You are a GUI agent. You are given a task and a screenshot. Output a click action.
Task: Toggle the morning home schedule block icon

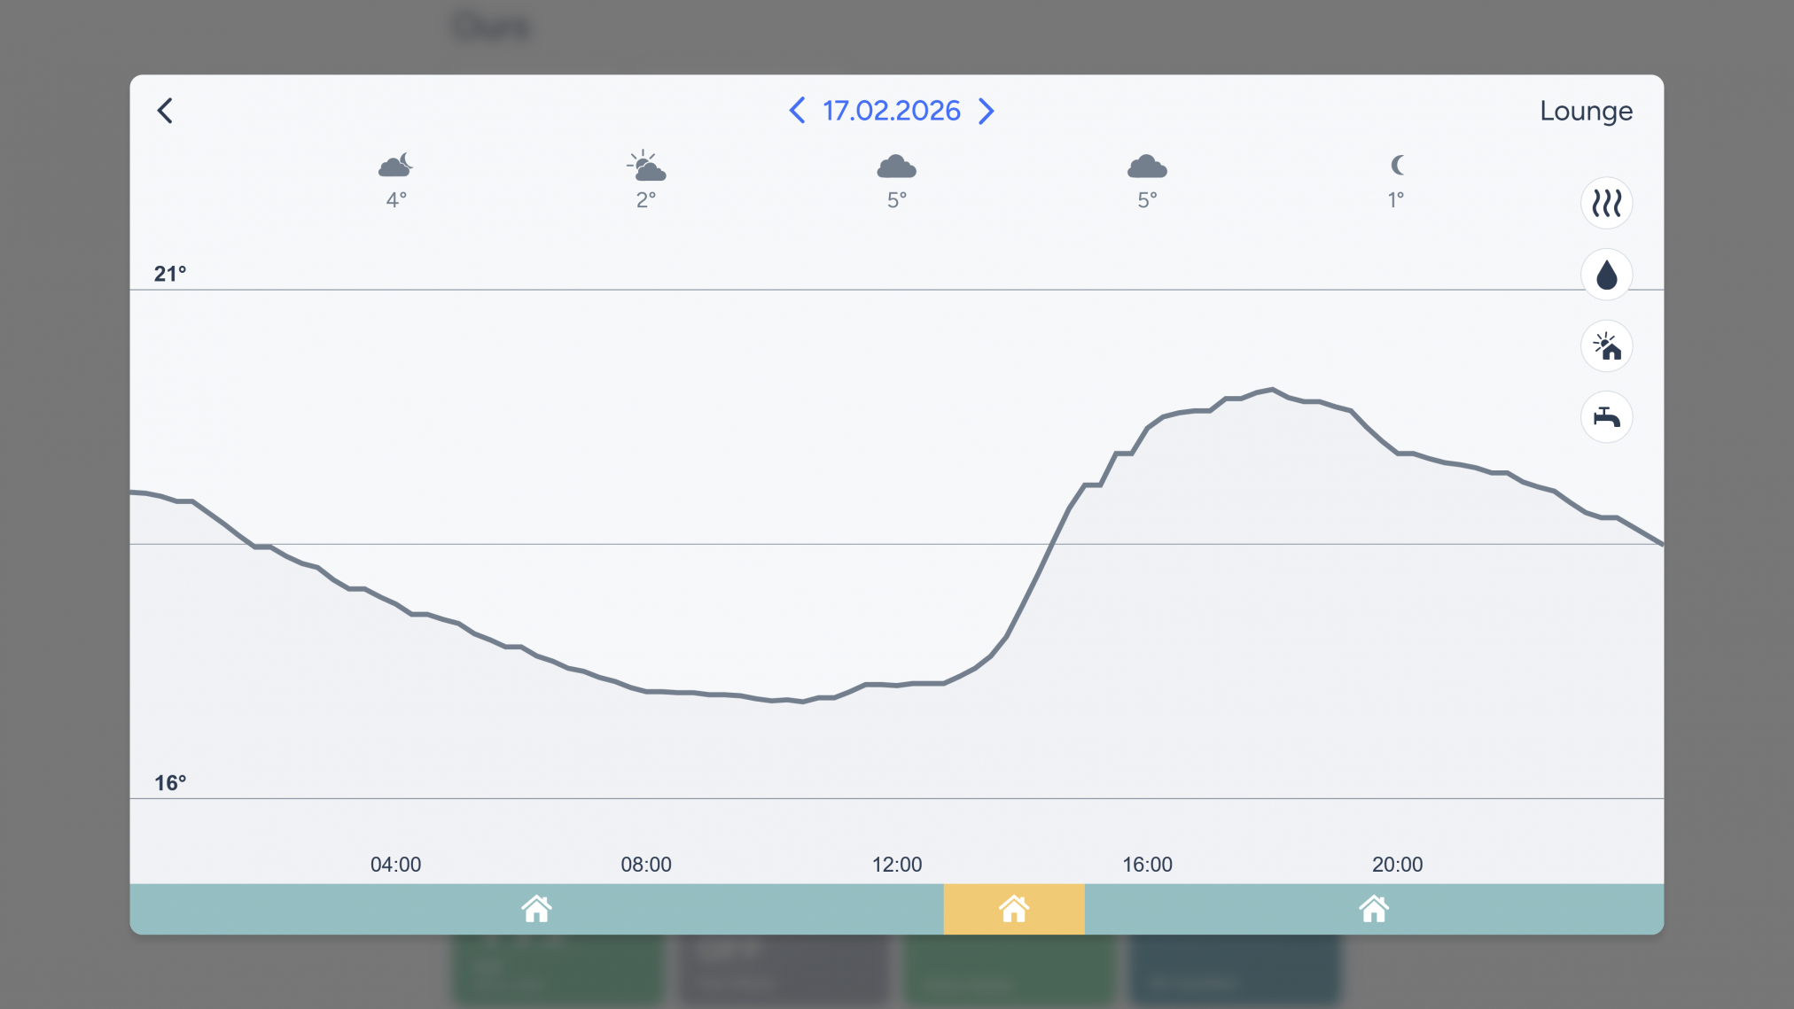click(536, 909)
